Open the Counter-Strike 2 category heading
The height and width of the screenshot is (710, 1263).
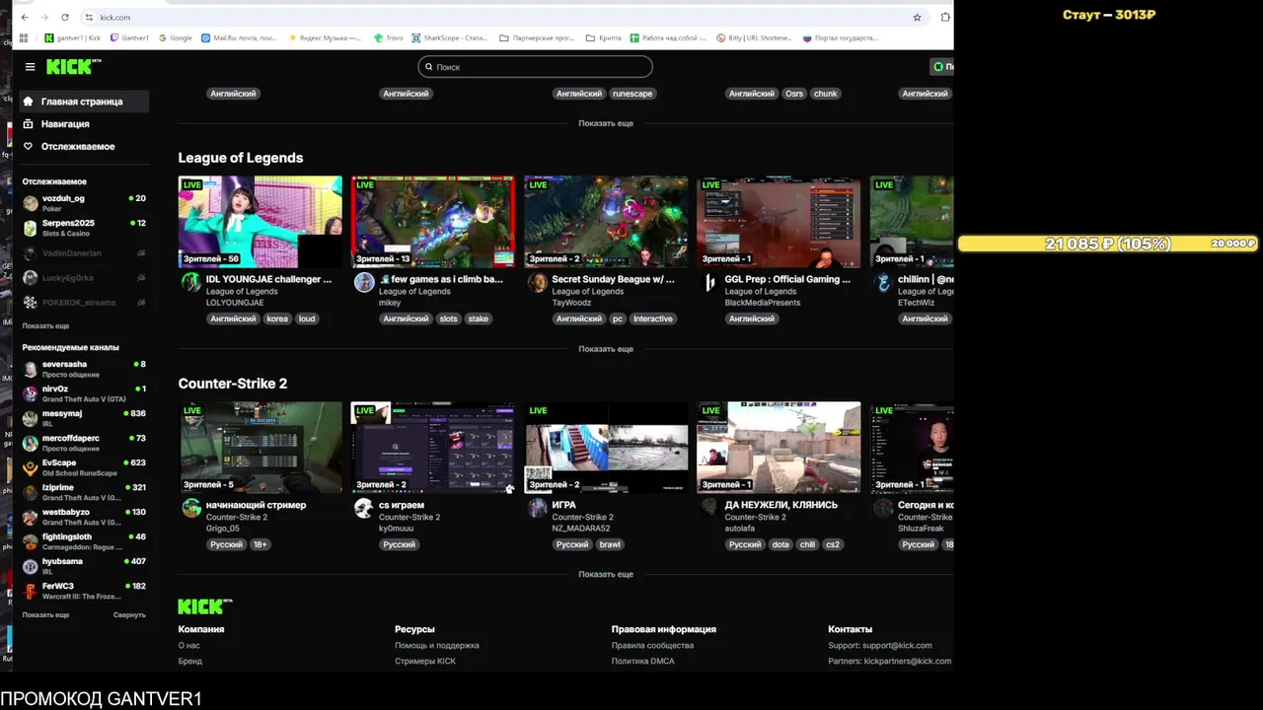click(x=233, y=384)
